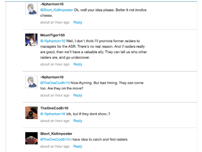Reply to MoonTiger153's comment about raiders
Viewport: 202px width, 152px height.
click(x=78, y=64)
